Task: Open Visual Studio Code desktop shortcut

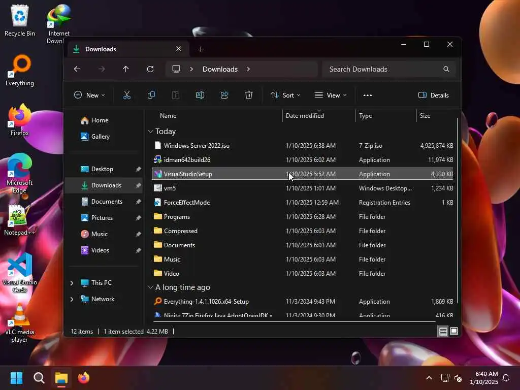Action: click(20, 273)
